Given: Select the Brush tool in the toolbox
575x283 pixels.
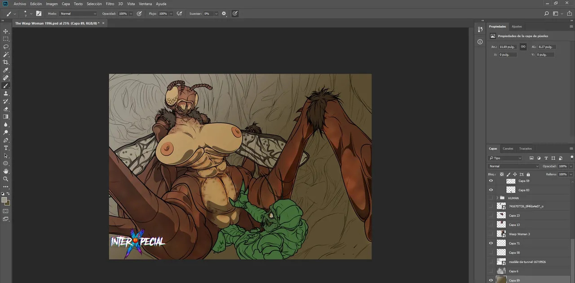Looking at the screenshot, I should [x=6, y=86].
